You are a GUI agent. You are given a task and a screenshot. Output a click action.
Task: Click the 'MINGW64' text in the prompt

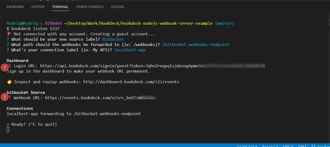tap(53, 23)
